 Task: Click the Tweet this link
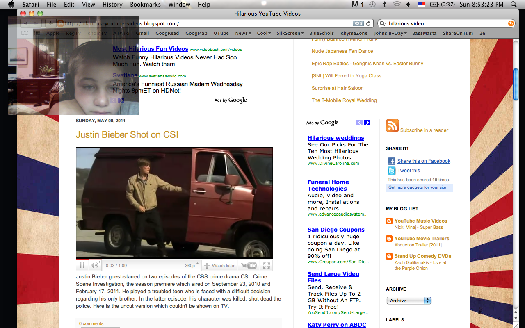tap(409, 171)
